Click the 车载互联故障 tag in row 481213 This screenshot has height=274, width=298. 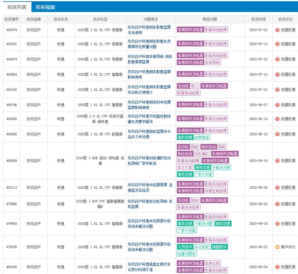216,190
